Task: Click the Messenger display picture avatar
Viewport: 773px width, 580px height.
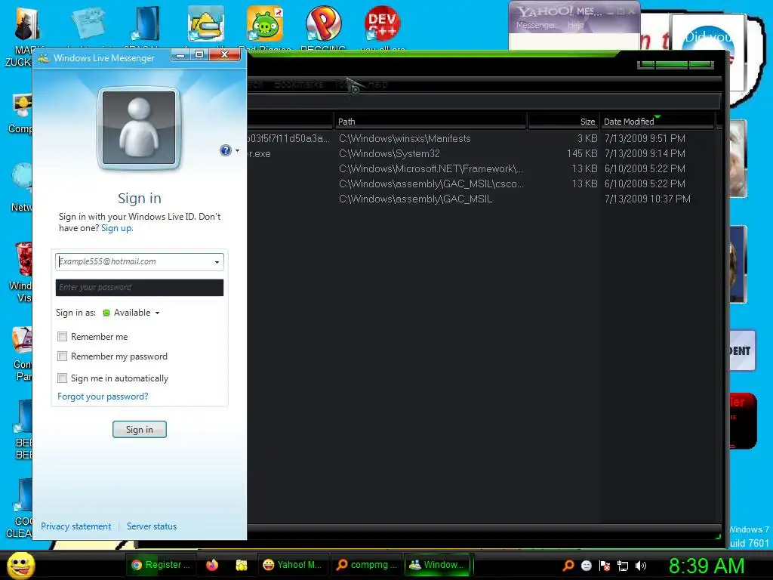Action: coord(139,128)
